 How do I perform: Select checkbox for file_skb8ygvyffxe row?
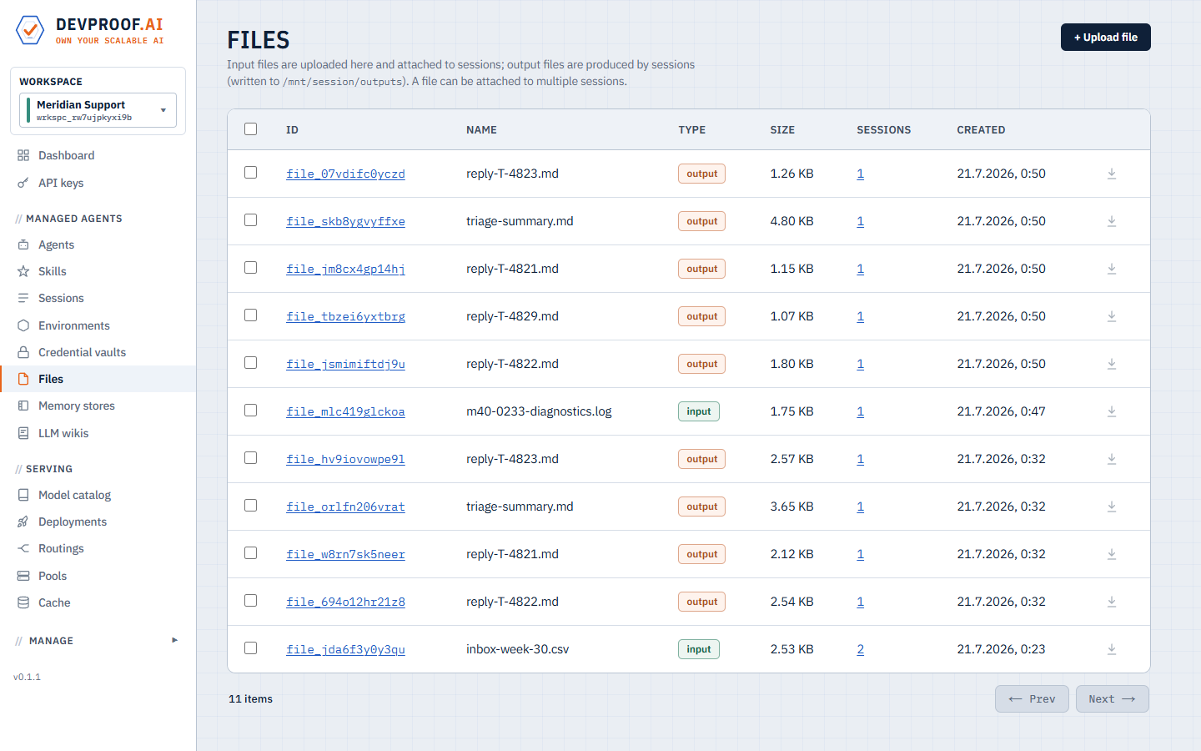(250, 219)
